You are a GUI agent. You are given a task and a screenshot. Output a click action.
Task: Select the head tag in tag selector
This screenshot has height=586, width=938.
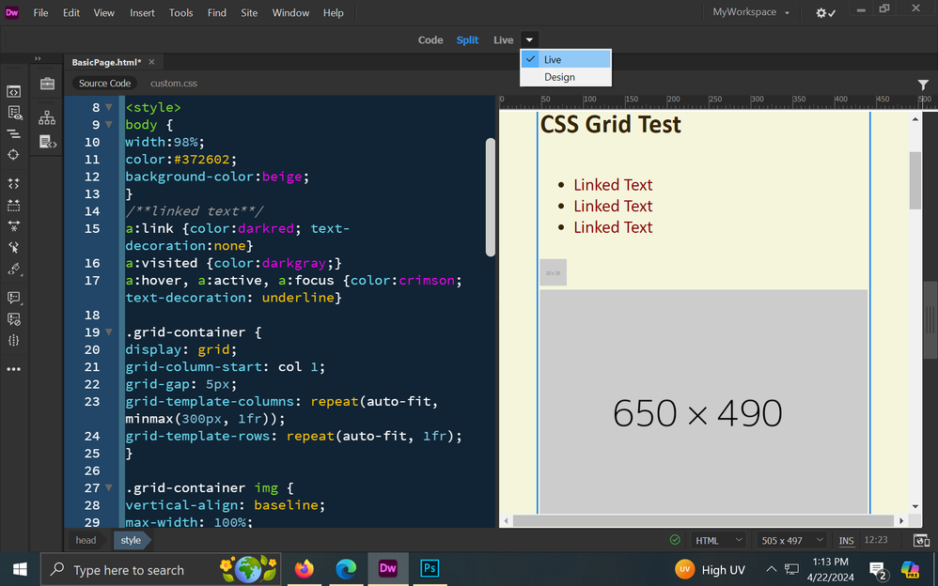(86, 541)
